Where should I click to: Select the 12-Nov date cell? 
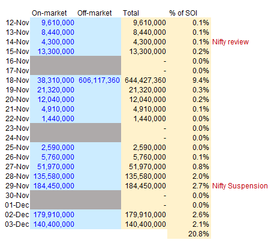(x=17, y=23)
